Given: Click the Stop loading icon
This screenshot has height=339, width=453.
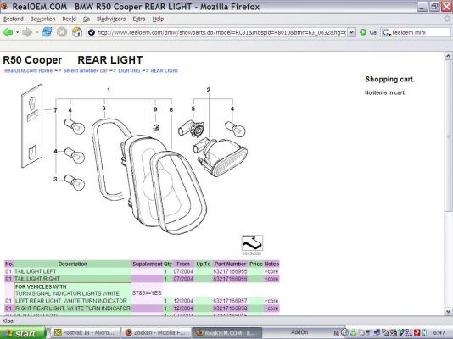Looking at the screenshot, I should (x=62, y=32).
